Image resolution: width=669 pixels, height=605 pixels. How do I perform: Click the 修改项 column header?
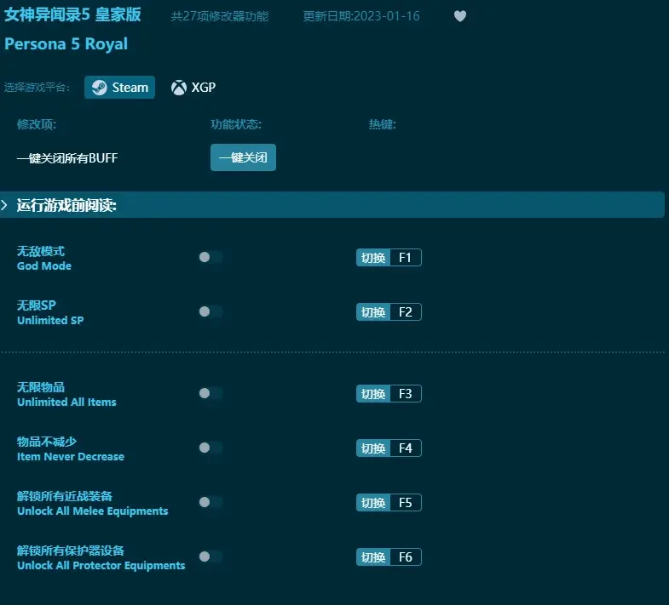click(x=37, y=124)
